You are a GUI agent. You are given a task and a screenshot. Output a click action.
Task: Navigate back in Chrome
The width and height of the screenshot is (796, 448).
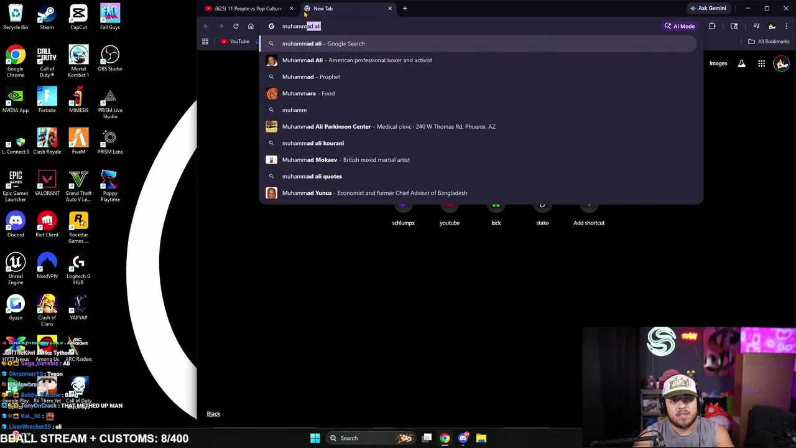click(206, 26)
